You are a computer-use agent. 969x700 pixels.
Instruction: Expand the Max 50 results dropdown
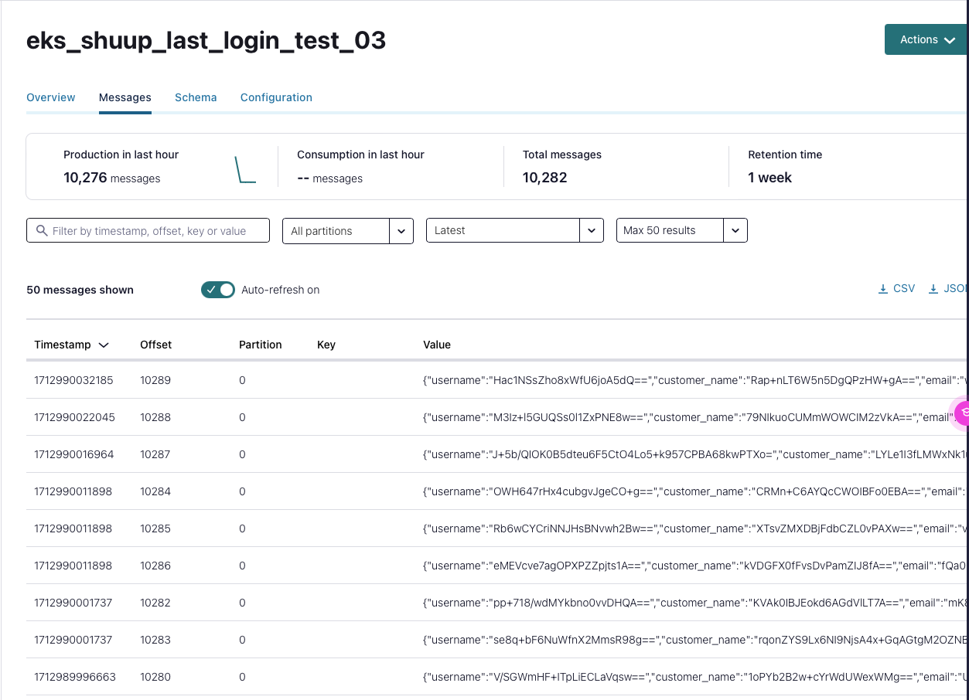(682, 230)
